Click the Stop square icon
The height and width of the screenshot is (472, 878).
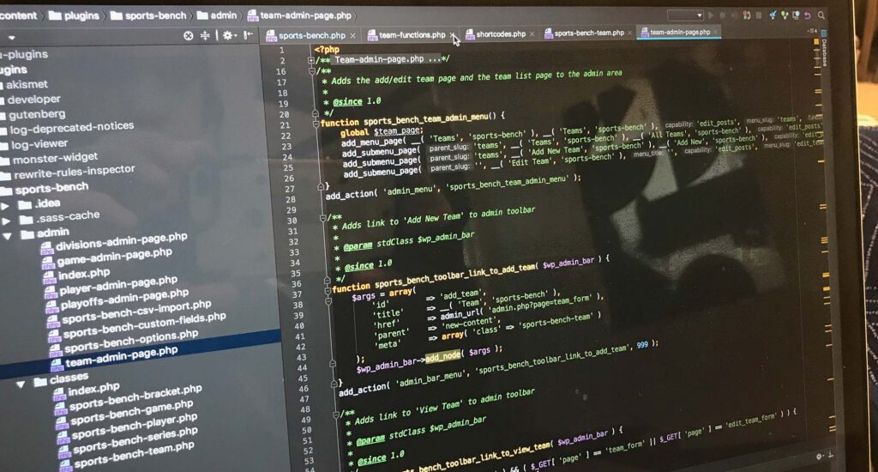click(759, 15)
